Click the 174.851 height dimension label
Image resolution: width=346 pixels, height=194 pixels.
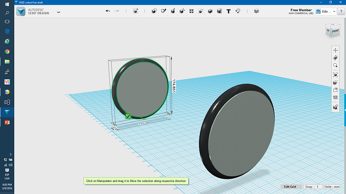click(x=174, y=86)
